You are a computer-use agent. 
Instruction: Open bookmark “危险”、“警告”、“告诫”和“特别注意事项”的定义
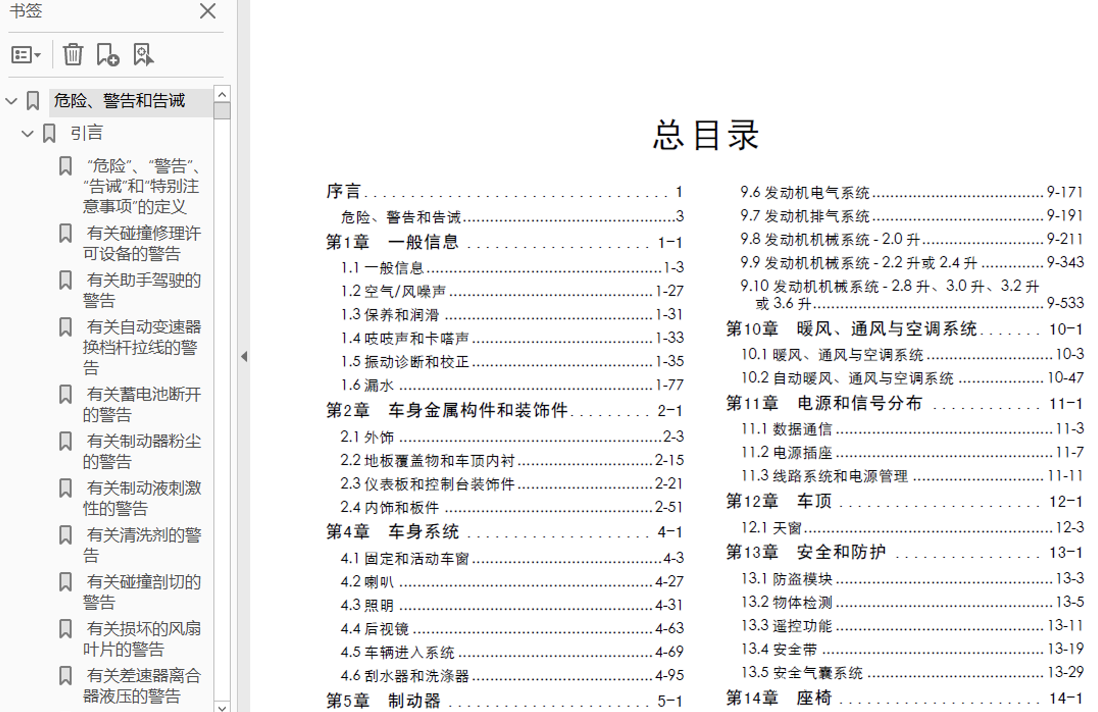point(142,186)
